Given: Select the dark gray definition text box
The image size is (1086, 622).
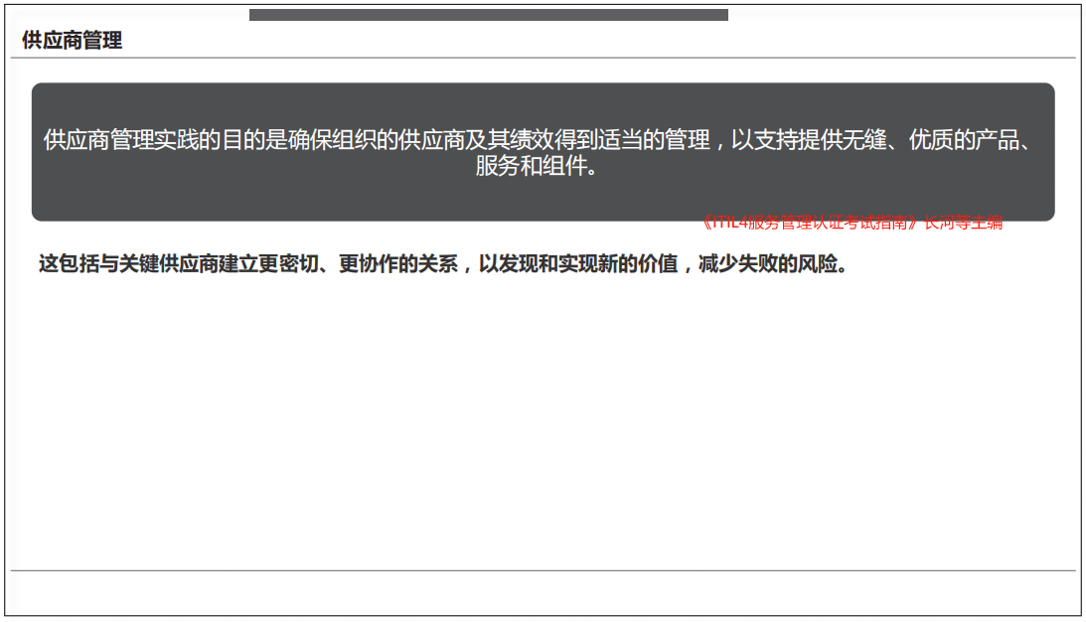Looking at the screenshot, I should [x=543, y=151].
